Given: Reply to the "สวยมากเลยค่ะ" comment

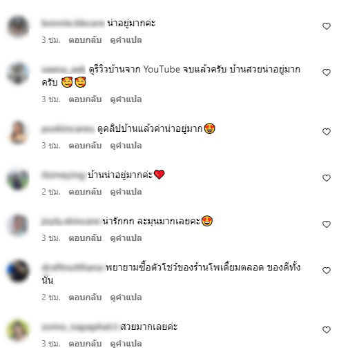Looking at the screenshot, I should (85, 344).
